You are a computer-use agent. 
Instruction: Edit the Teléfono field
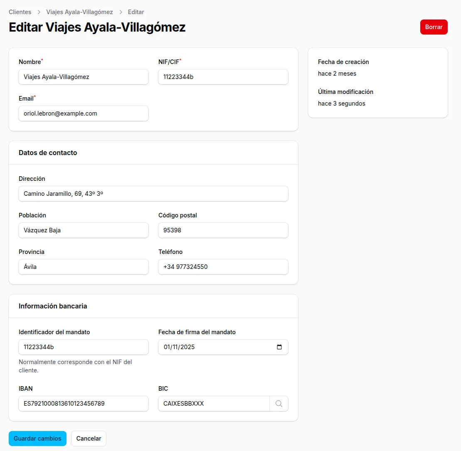coord(223,267)
